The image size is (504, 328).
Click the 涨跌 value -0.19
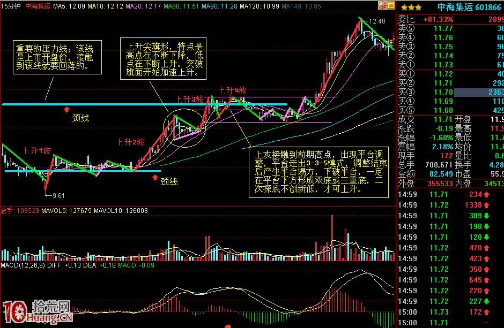click(444, 128)
